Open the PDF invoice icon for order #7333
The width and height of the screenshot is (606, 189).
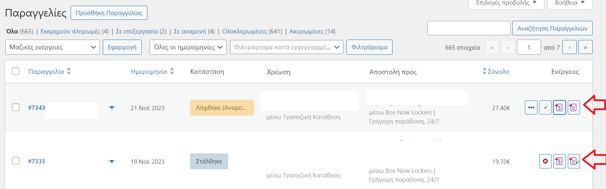coord(559,161)
